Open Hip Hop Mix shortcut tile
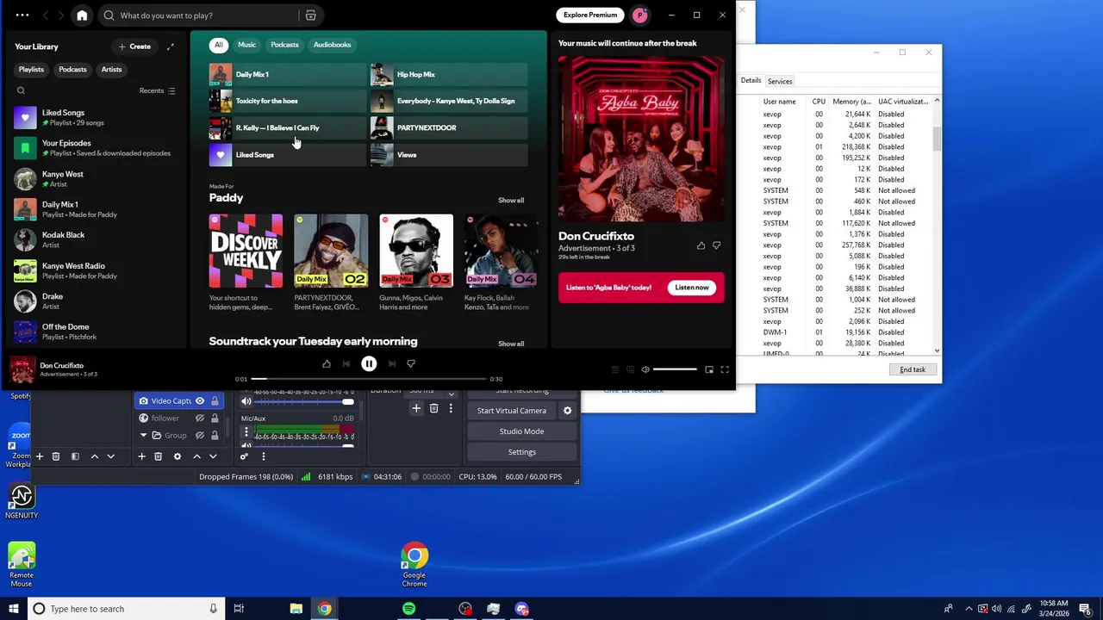1103x620 pixels. coord(448,75)
